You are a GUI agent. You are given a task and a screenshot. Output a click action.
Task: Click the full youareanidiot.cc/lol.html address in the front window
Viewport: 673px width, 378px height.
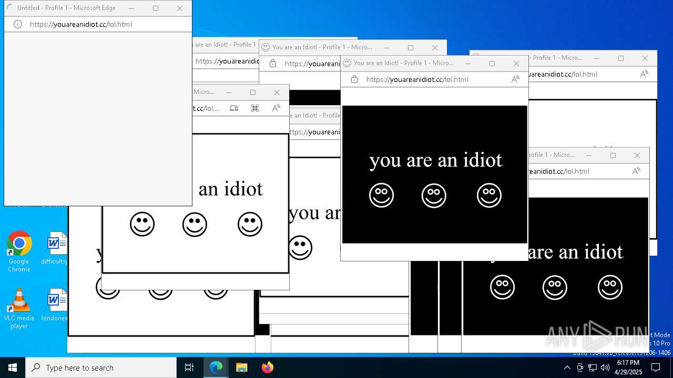tap(417, 79)
